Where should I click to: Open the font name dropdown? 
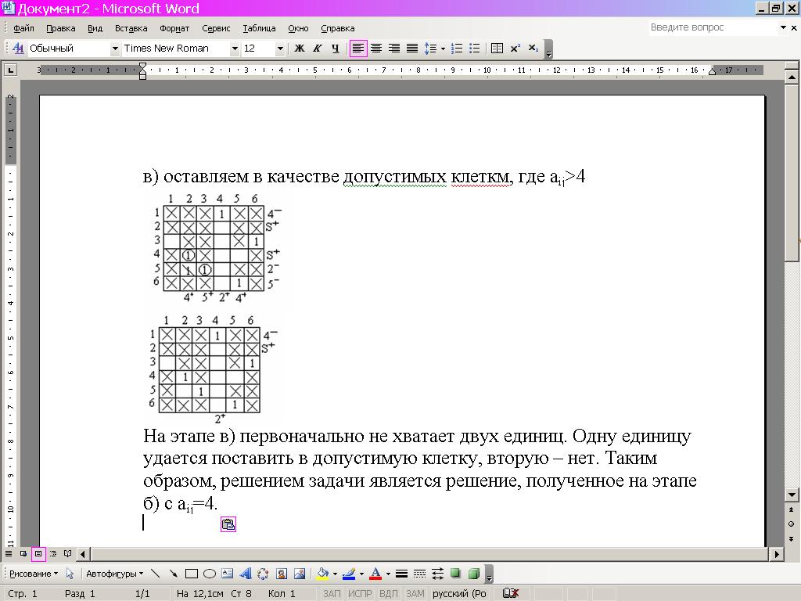234,49
